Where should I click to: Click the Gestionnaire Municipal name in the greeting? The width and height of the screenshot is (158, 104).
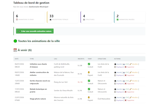click(38, 7)
